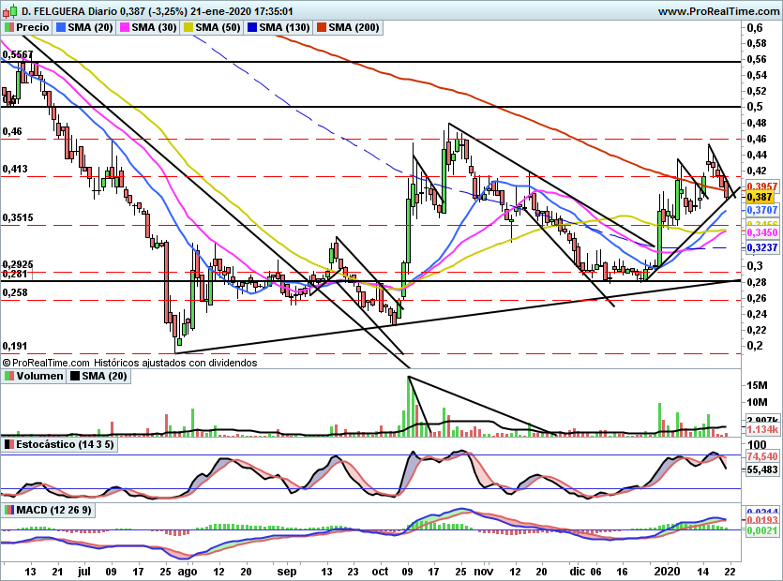The width and height of the screenshot is (783, 581).
Task: Select the SMA (130) legend tab
Action: coord(282,28)
